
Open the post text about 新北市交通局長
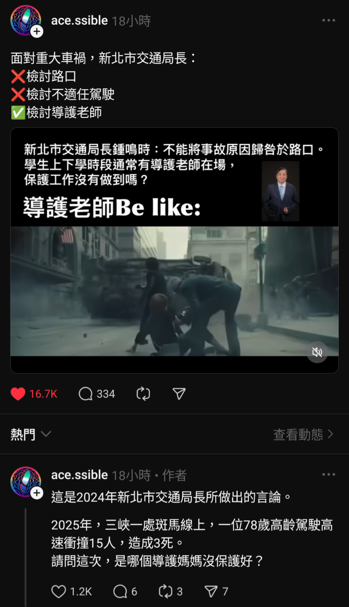[x=103, y=85]
